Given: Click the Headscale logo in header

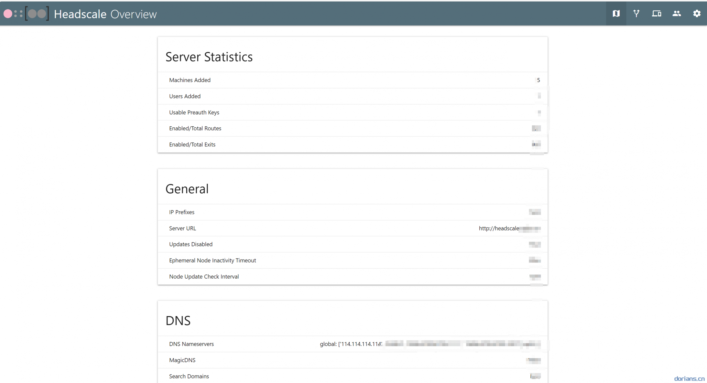Looking at the screenshot, I should 26,14.
